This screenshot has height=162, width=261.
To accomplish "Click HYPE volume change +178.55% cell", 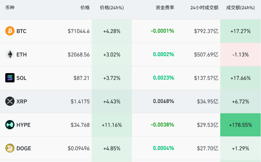I will 240,125.
